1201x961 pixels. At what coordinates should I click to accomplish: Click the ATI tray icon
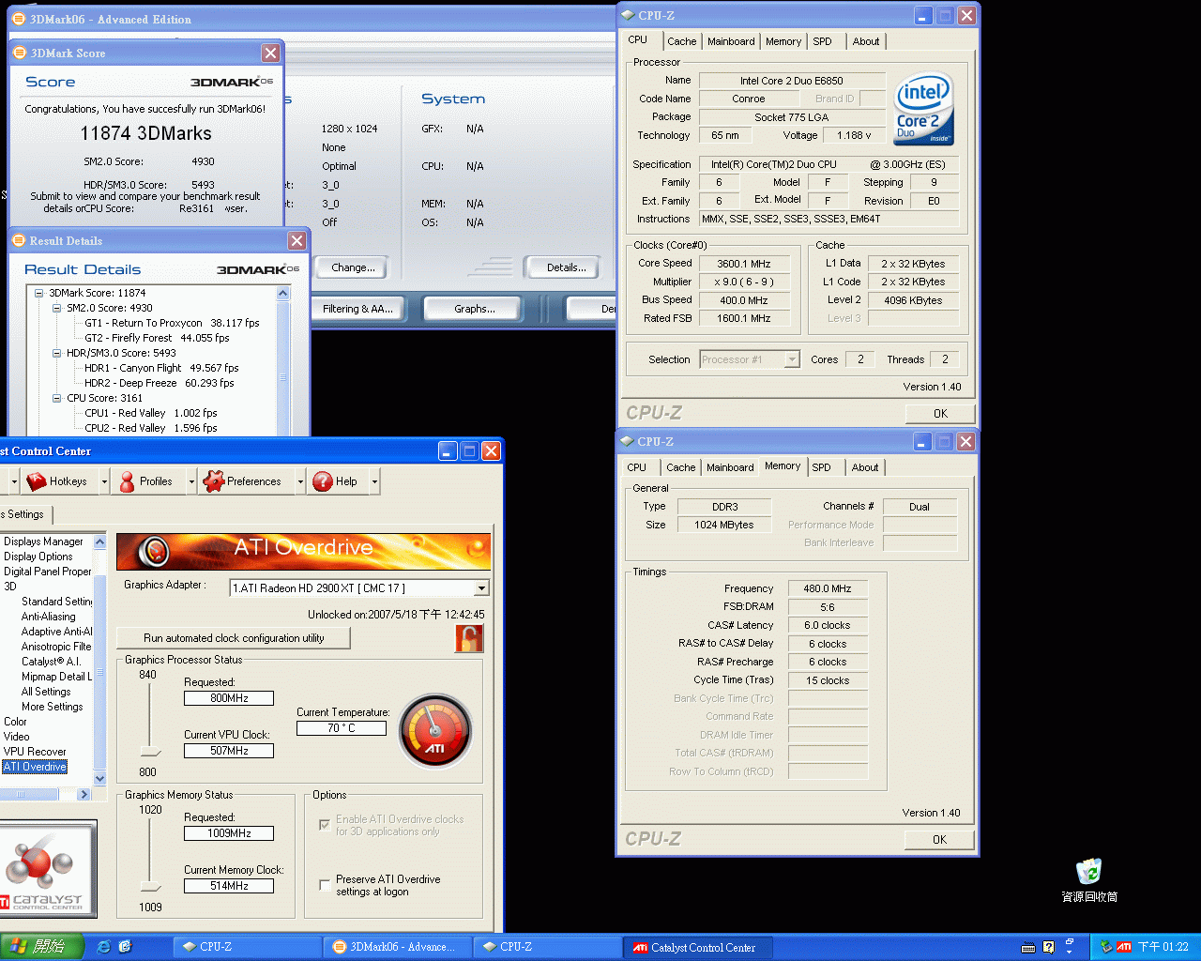[1124, 947]
